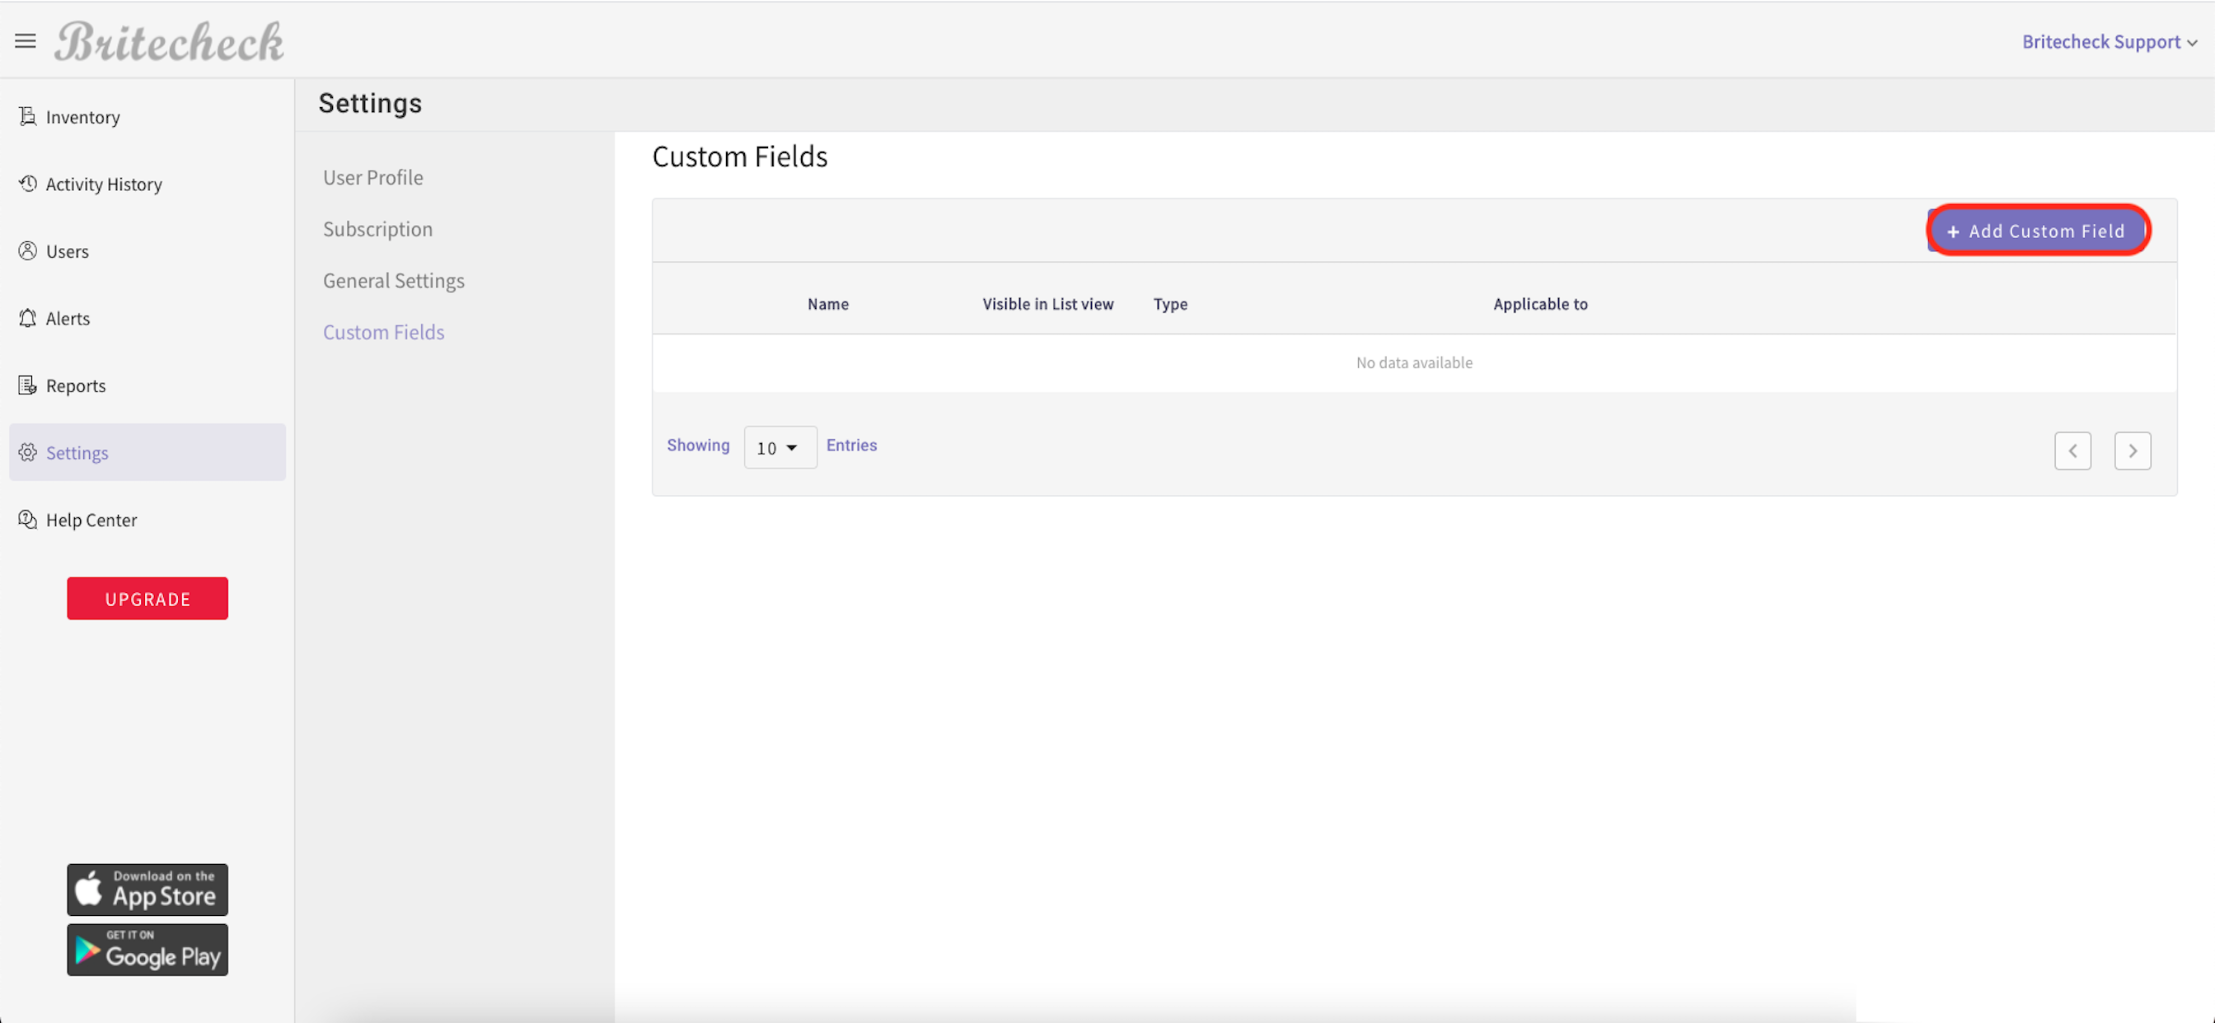The image size is (2215, 1023).
Task: Select the Inventory icon in sidebar
Action: pyautogui.click(x=26, y=116)
